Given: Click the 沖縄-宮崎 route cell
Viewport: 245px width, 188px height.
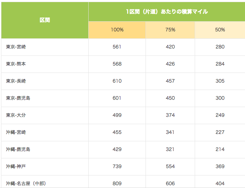Looking at the screenshot, I should click(45, 133).
